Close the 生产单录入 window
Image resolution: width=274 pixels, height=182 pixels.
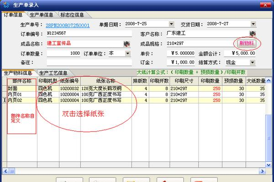pyautogui.click(x=265, y=5)
